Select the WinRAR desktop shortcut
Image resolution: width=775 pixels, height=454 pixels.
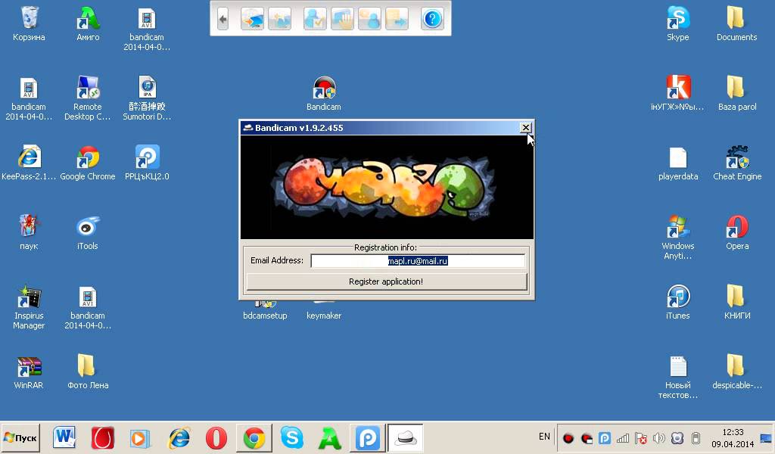pos(29,372)
